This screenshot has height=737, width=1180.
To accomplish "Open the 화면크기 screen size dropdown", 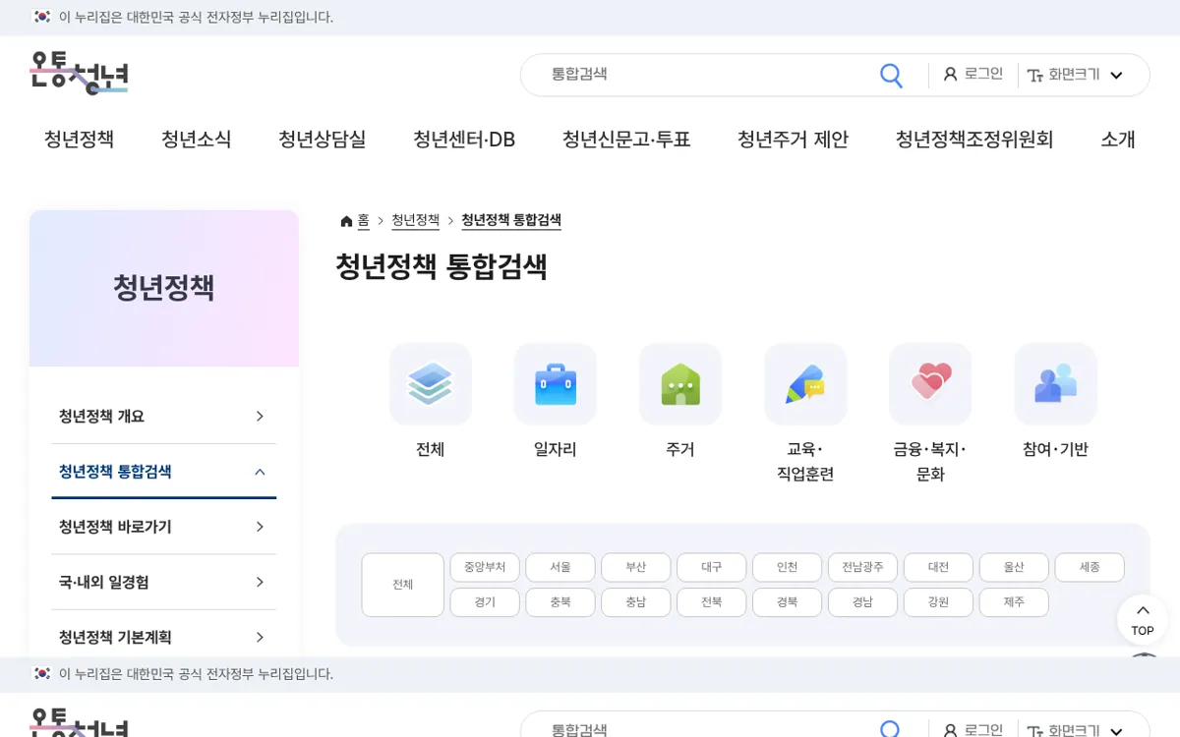I will click(x=1075, y=75).
